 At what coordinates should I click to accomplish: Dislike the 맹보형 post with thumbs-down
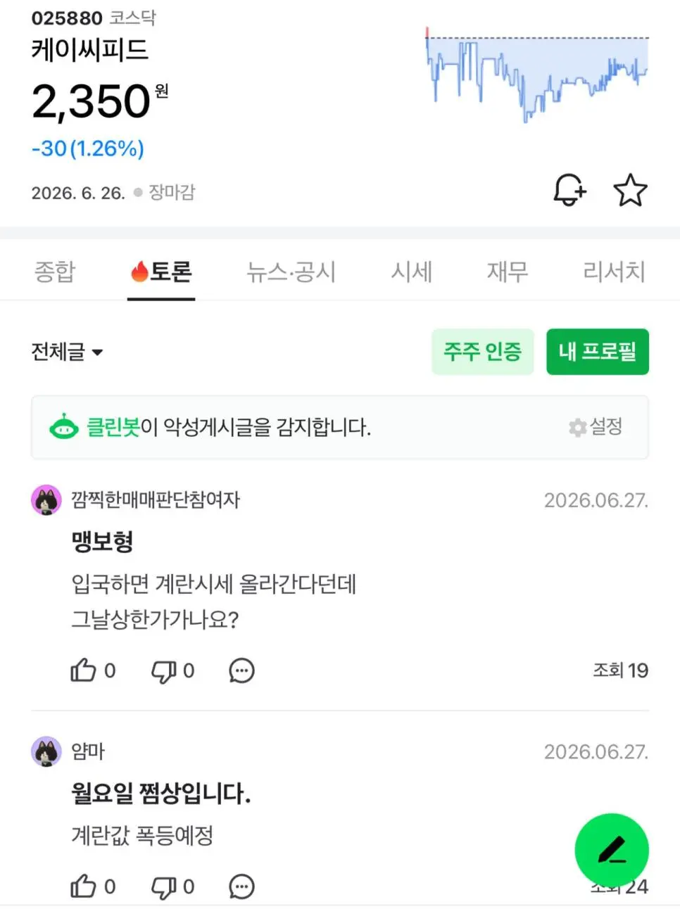tap(164, 671)
